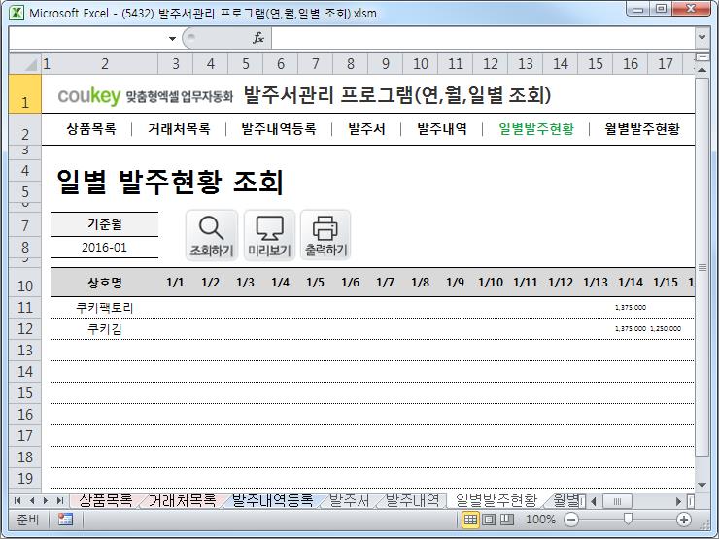
Task: Click the horizontal scrollbar thumb
Action: 617,501
